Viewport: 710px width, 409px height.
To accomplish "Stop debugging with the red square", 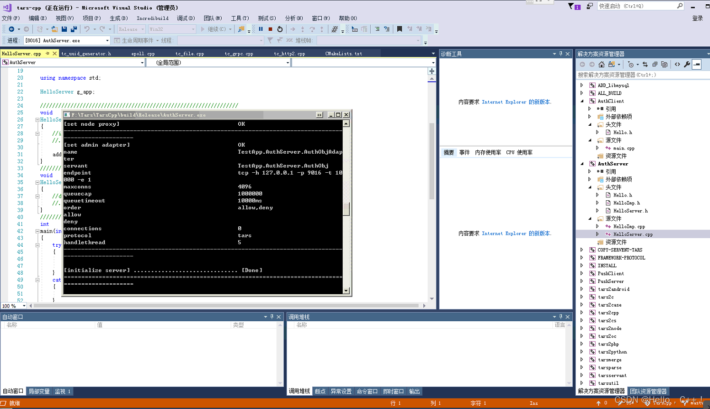I will pos(271,29).
